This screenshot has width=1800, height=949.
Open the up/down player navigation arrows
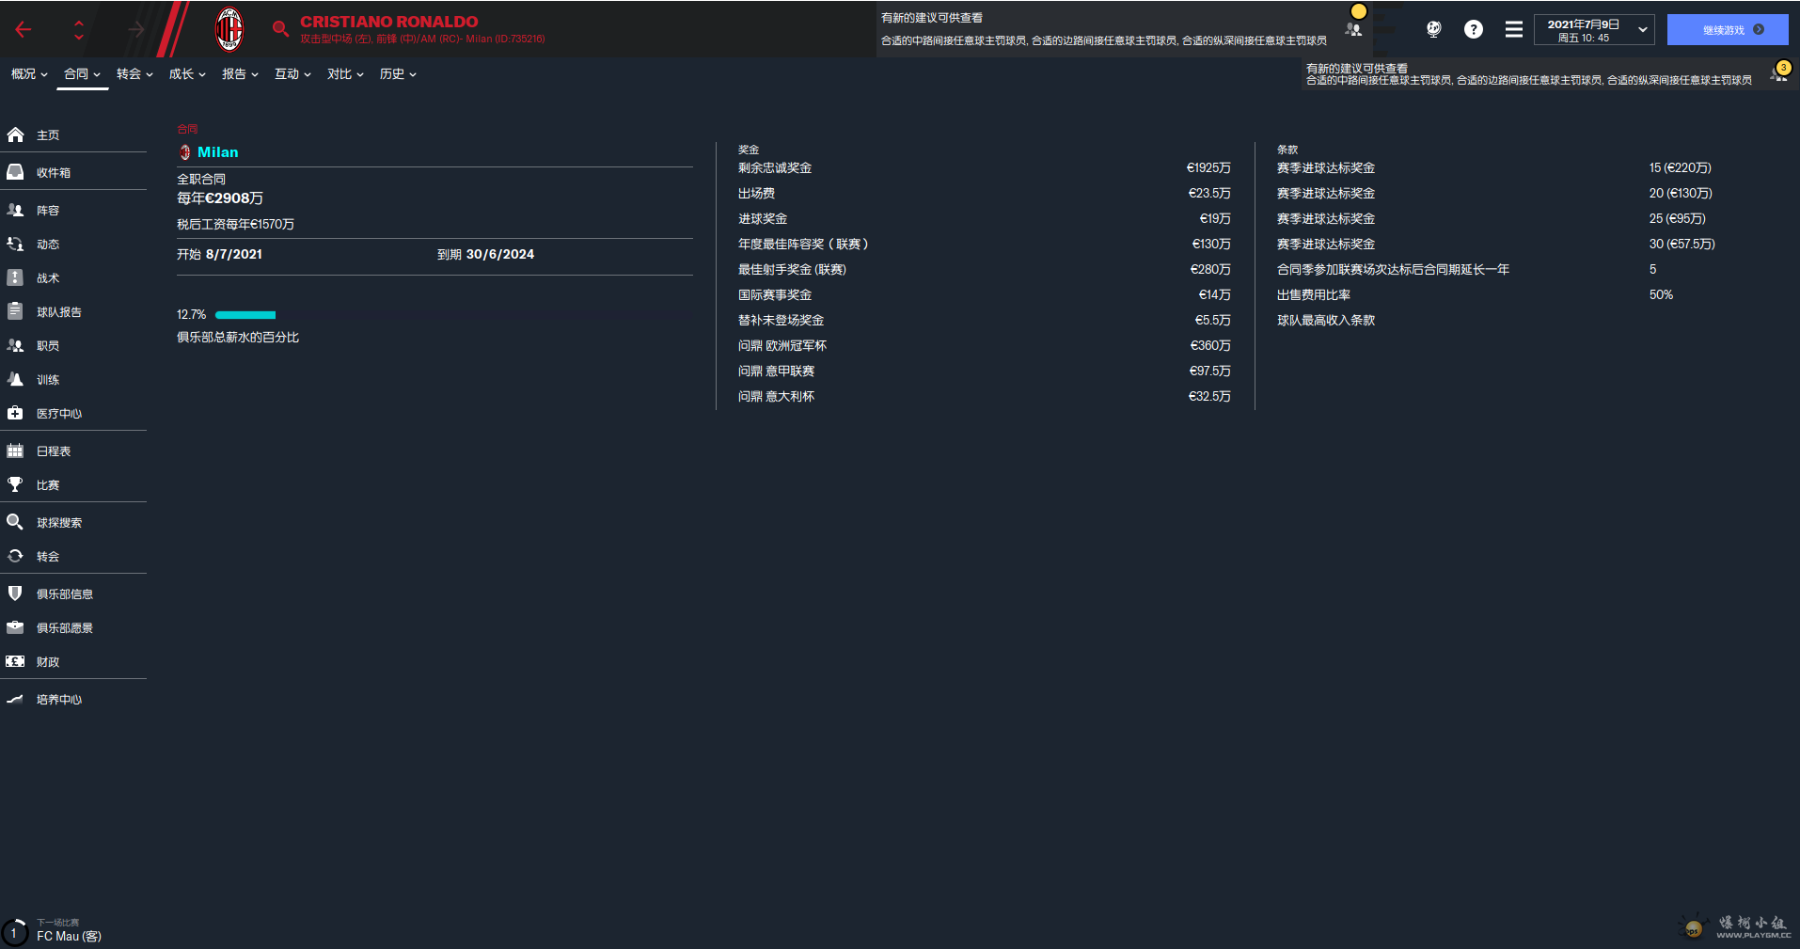(x=79, y=30)
